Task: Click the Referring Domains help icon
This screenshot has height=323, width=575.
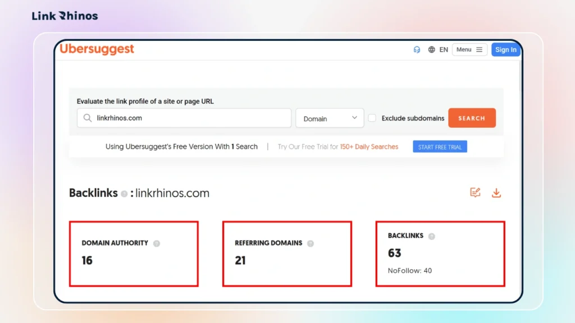Action: click(x=310, y=243)
